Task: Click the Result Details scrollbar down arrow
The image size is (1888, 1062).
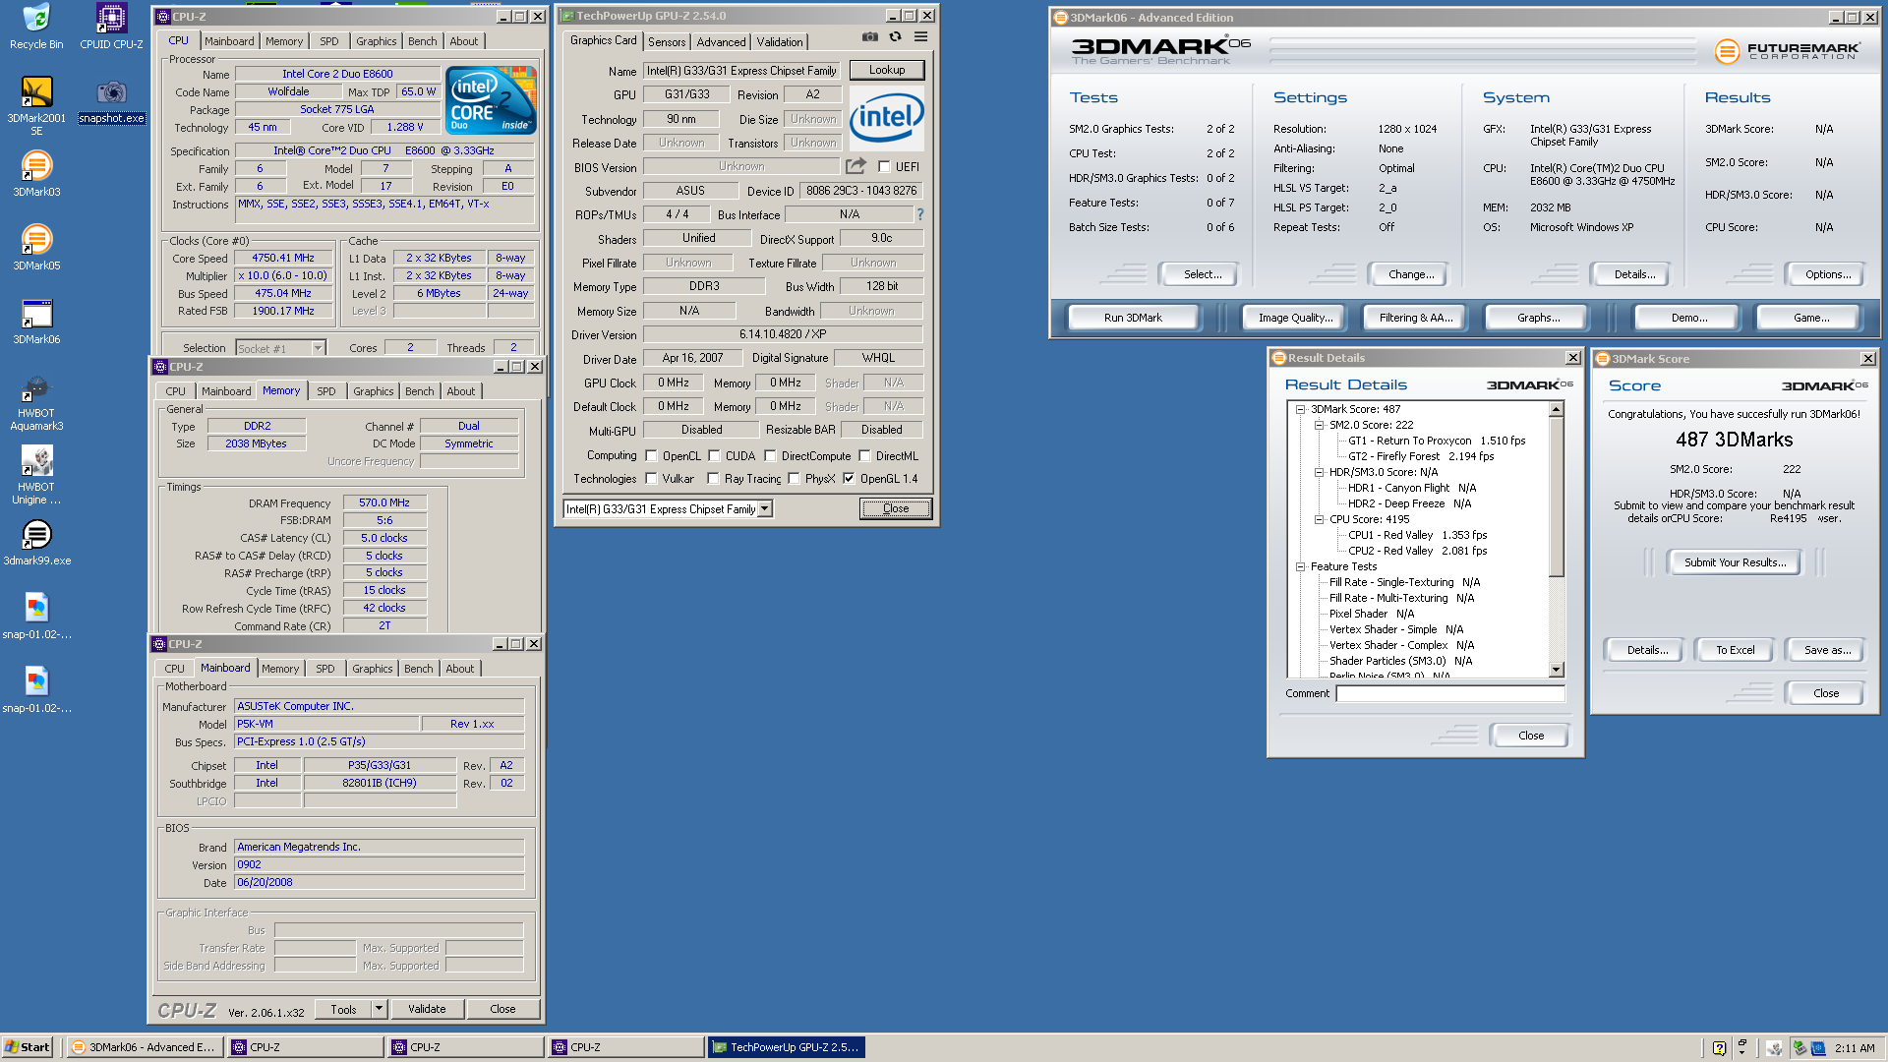Action: tap(1557, 670)
